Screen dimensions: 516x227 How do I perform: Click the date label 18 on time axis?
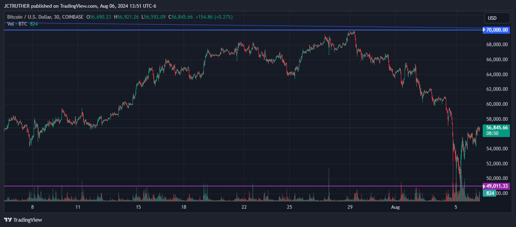coord(184,207)
